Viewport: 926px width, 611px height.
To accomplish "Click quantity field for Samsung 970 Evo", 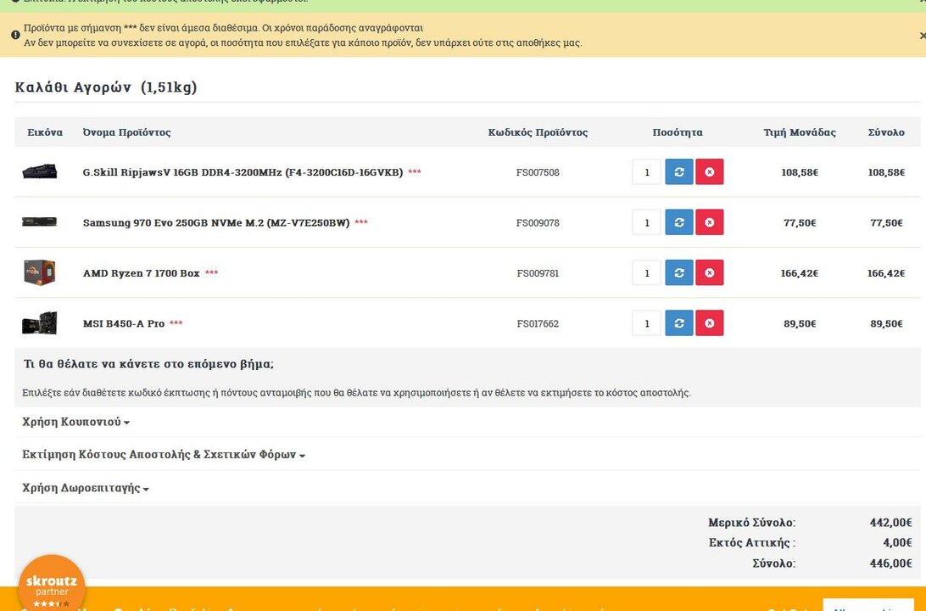I will tap(647, 222).
